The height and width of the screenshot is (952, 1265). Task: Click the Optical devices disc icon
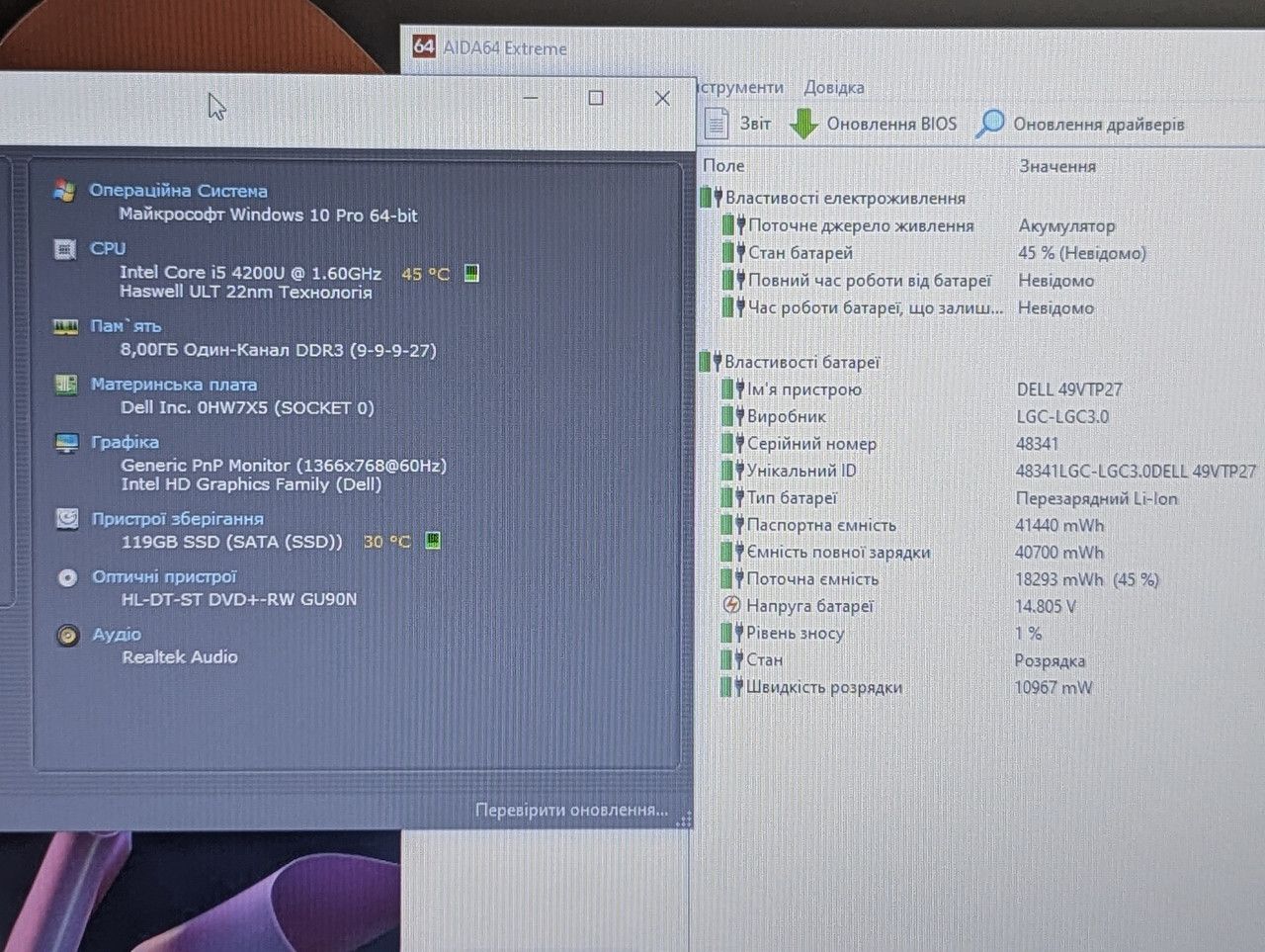67,577
